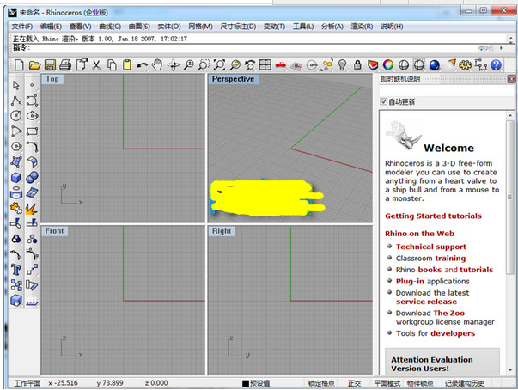518x390 pixels.
Task: Select the Polygon tool in the sidebar
Action: click(15, 147)
